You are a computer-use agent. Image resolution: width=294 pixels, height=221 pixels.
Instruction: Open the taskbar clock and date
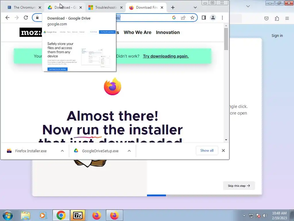[x=279, y=216]
